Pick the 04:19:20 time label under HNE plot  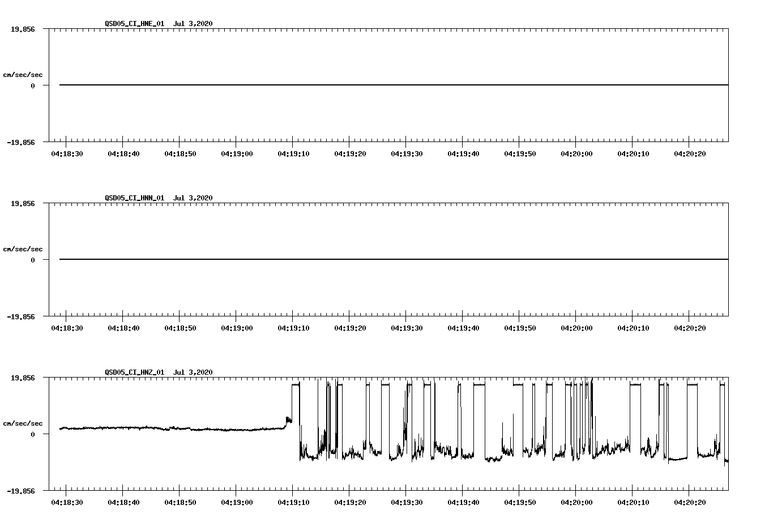point(350,154)
